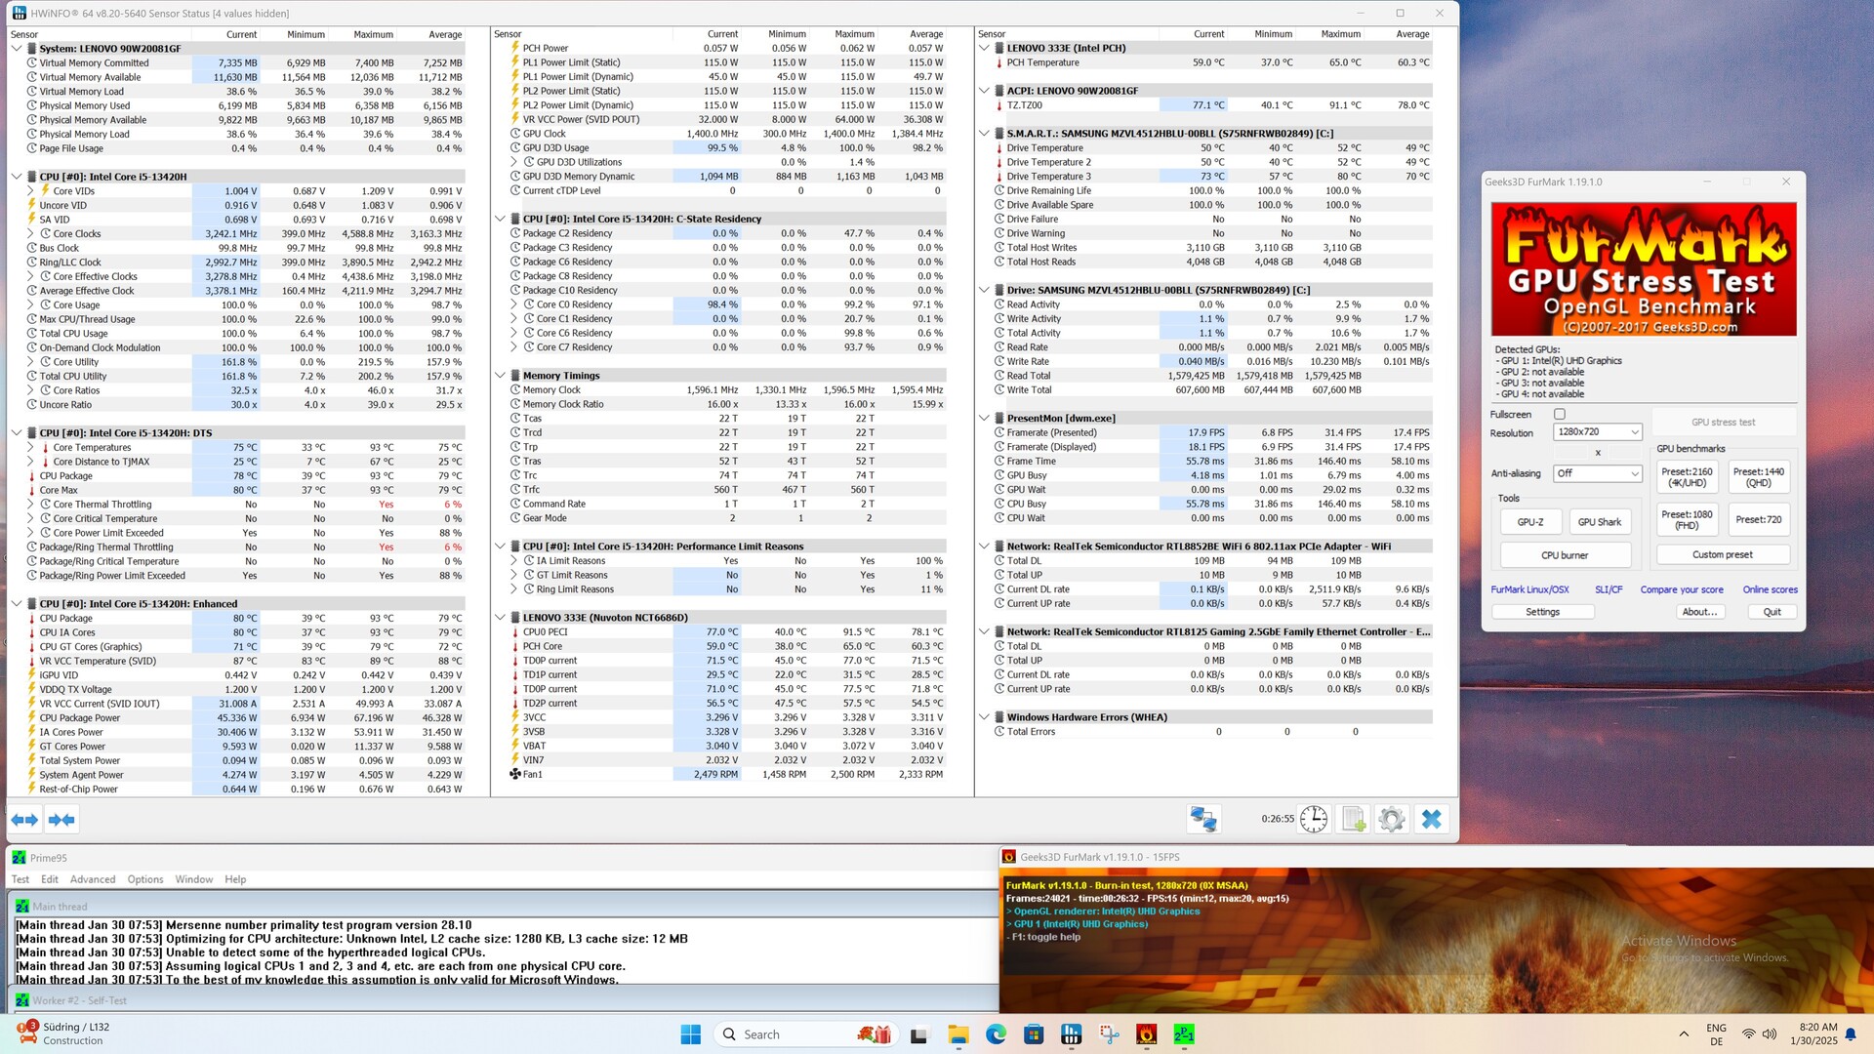Click the CPU burner button

point(1565,555)
